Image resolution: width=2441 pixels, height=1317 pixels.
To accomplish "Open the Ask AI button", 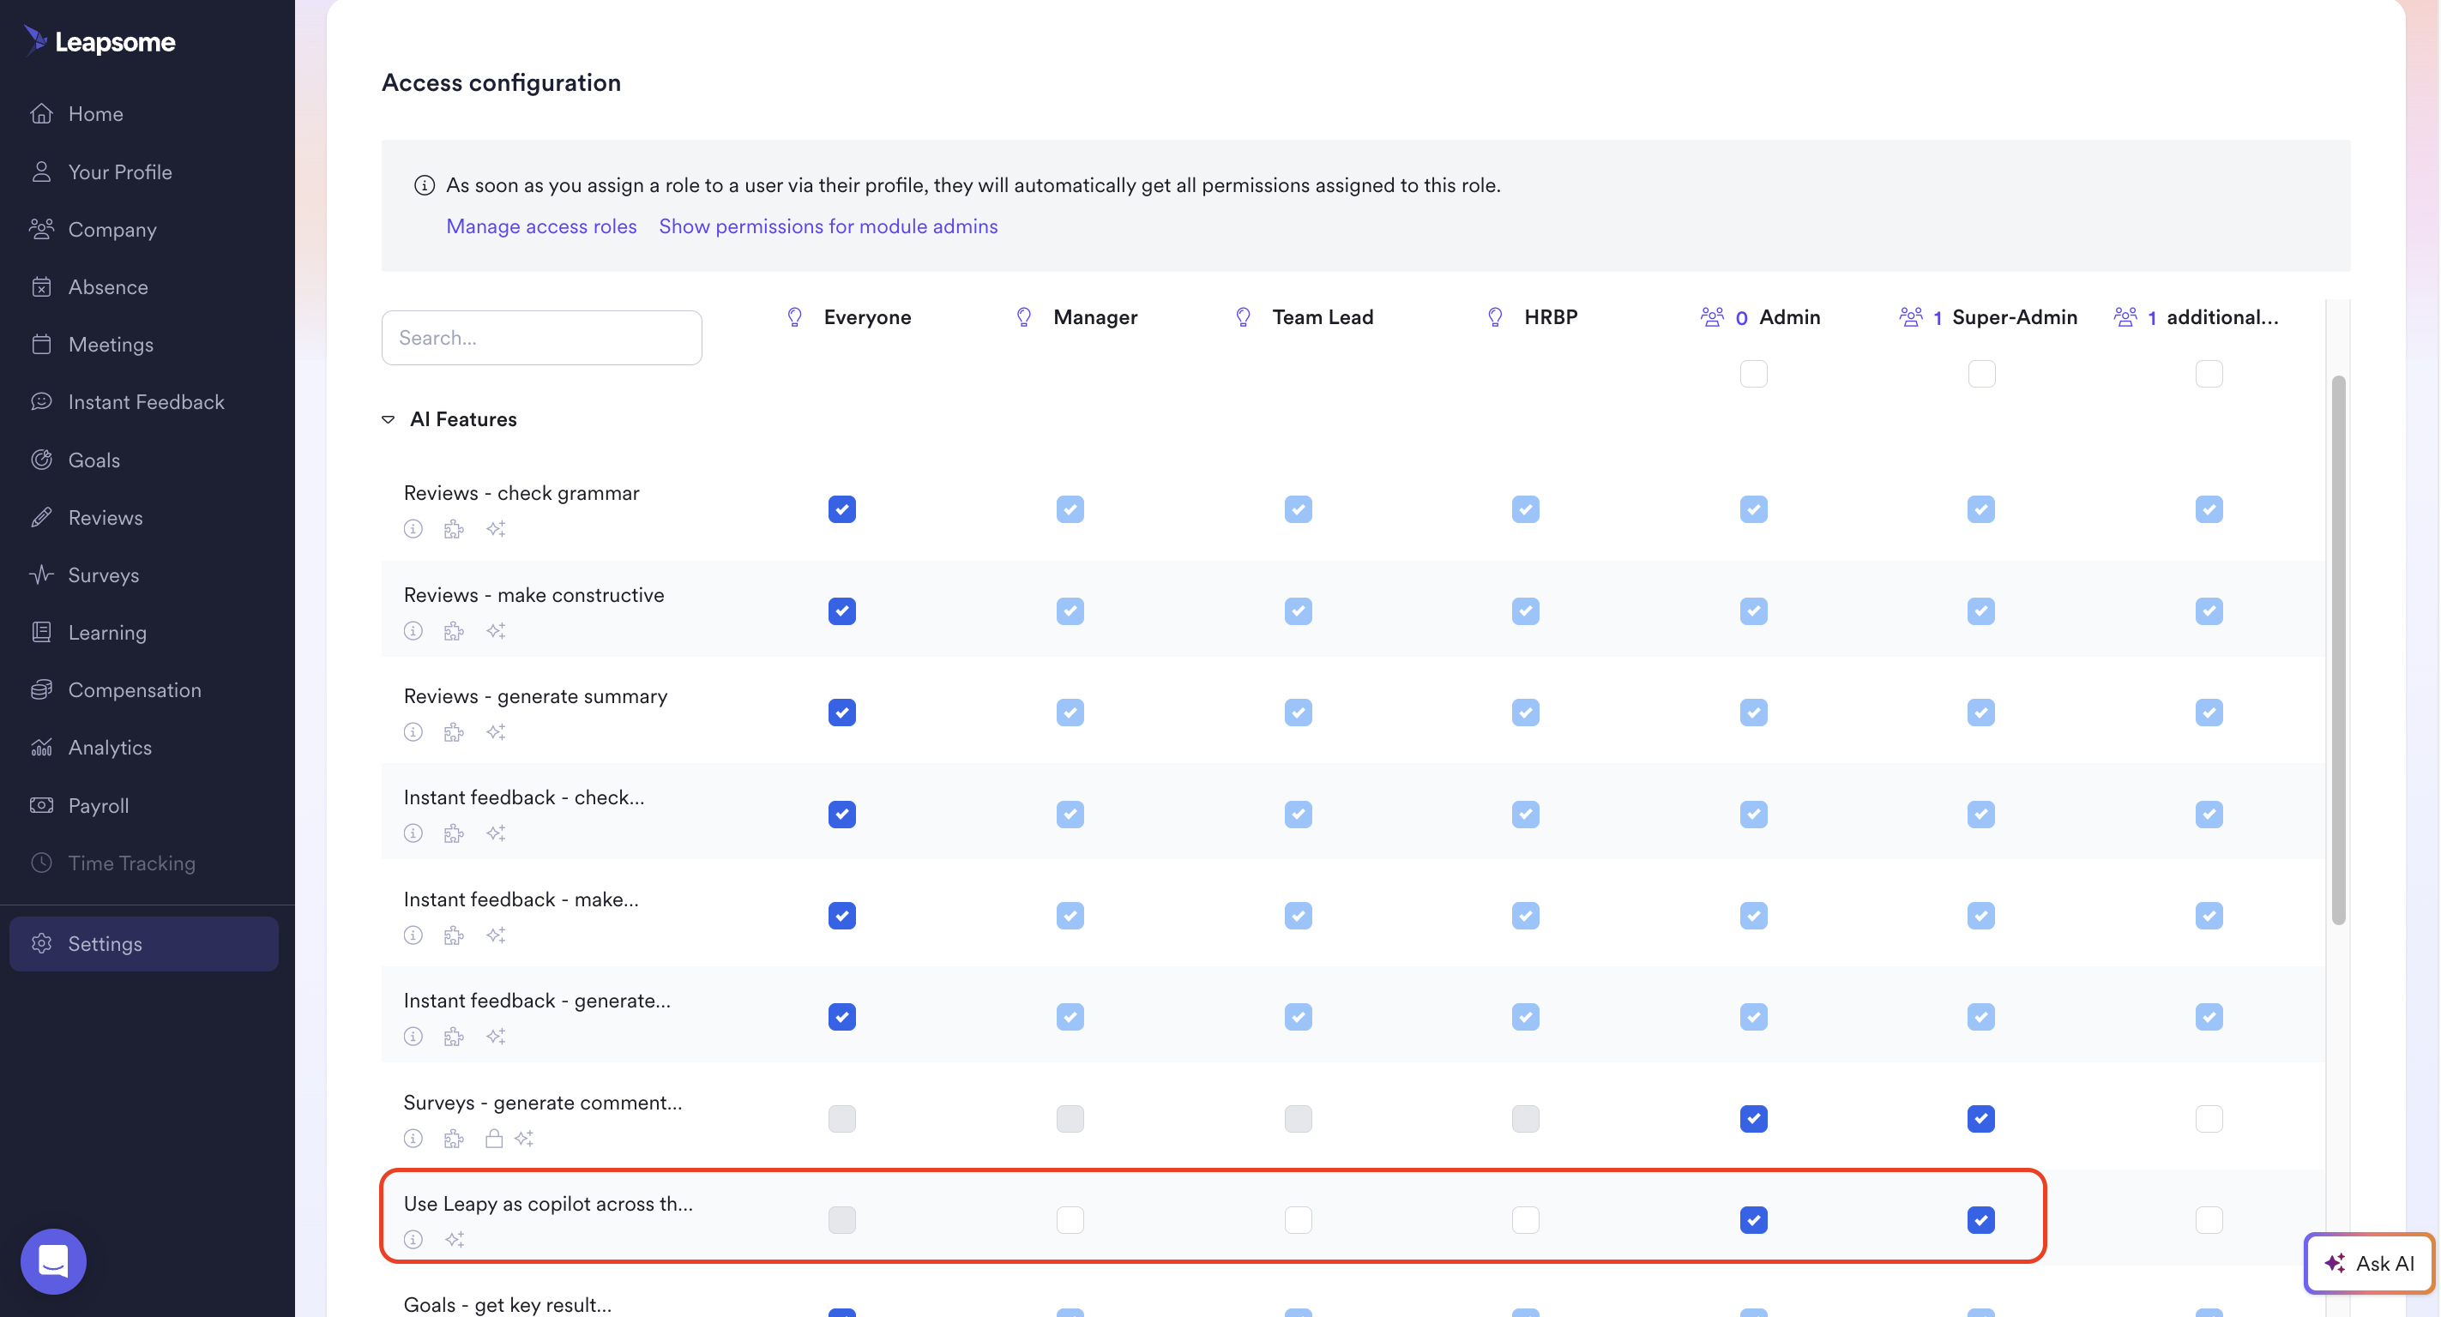I will point(2370,1263).
